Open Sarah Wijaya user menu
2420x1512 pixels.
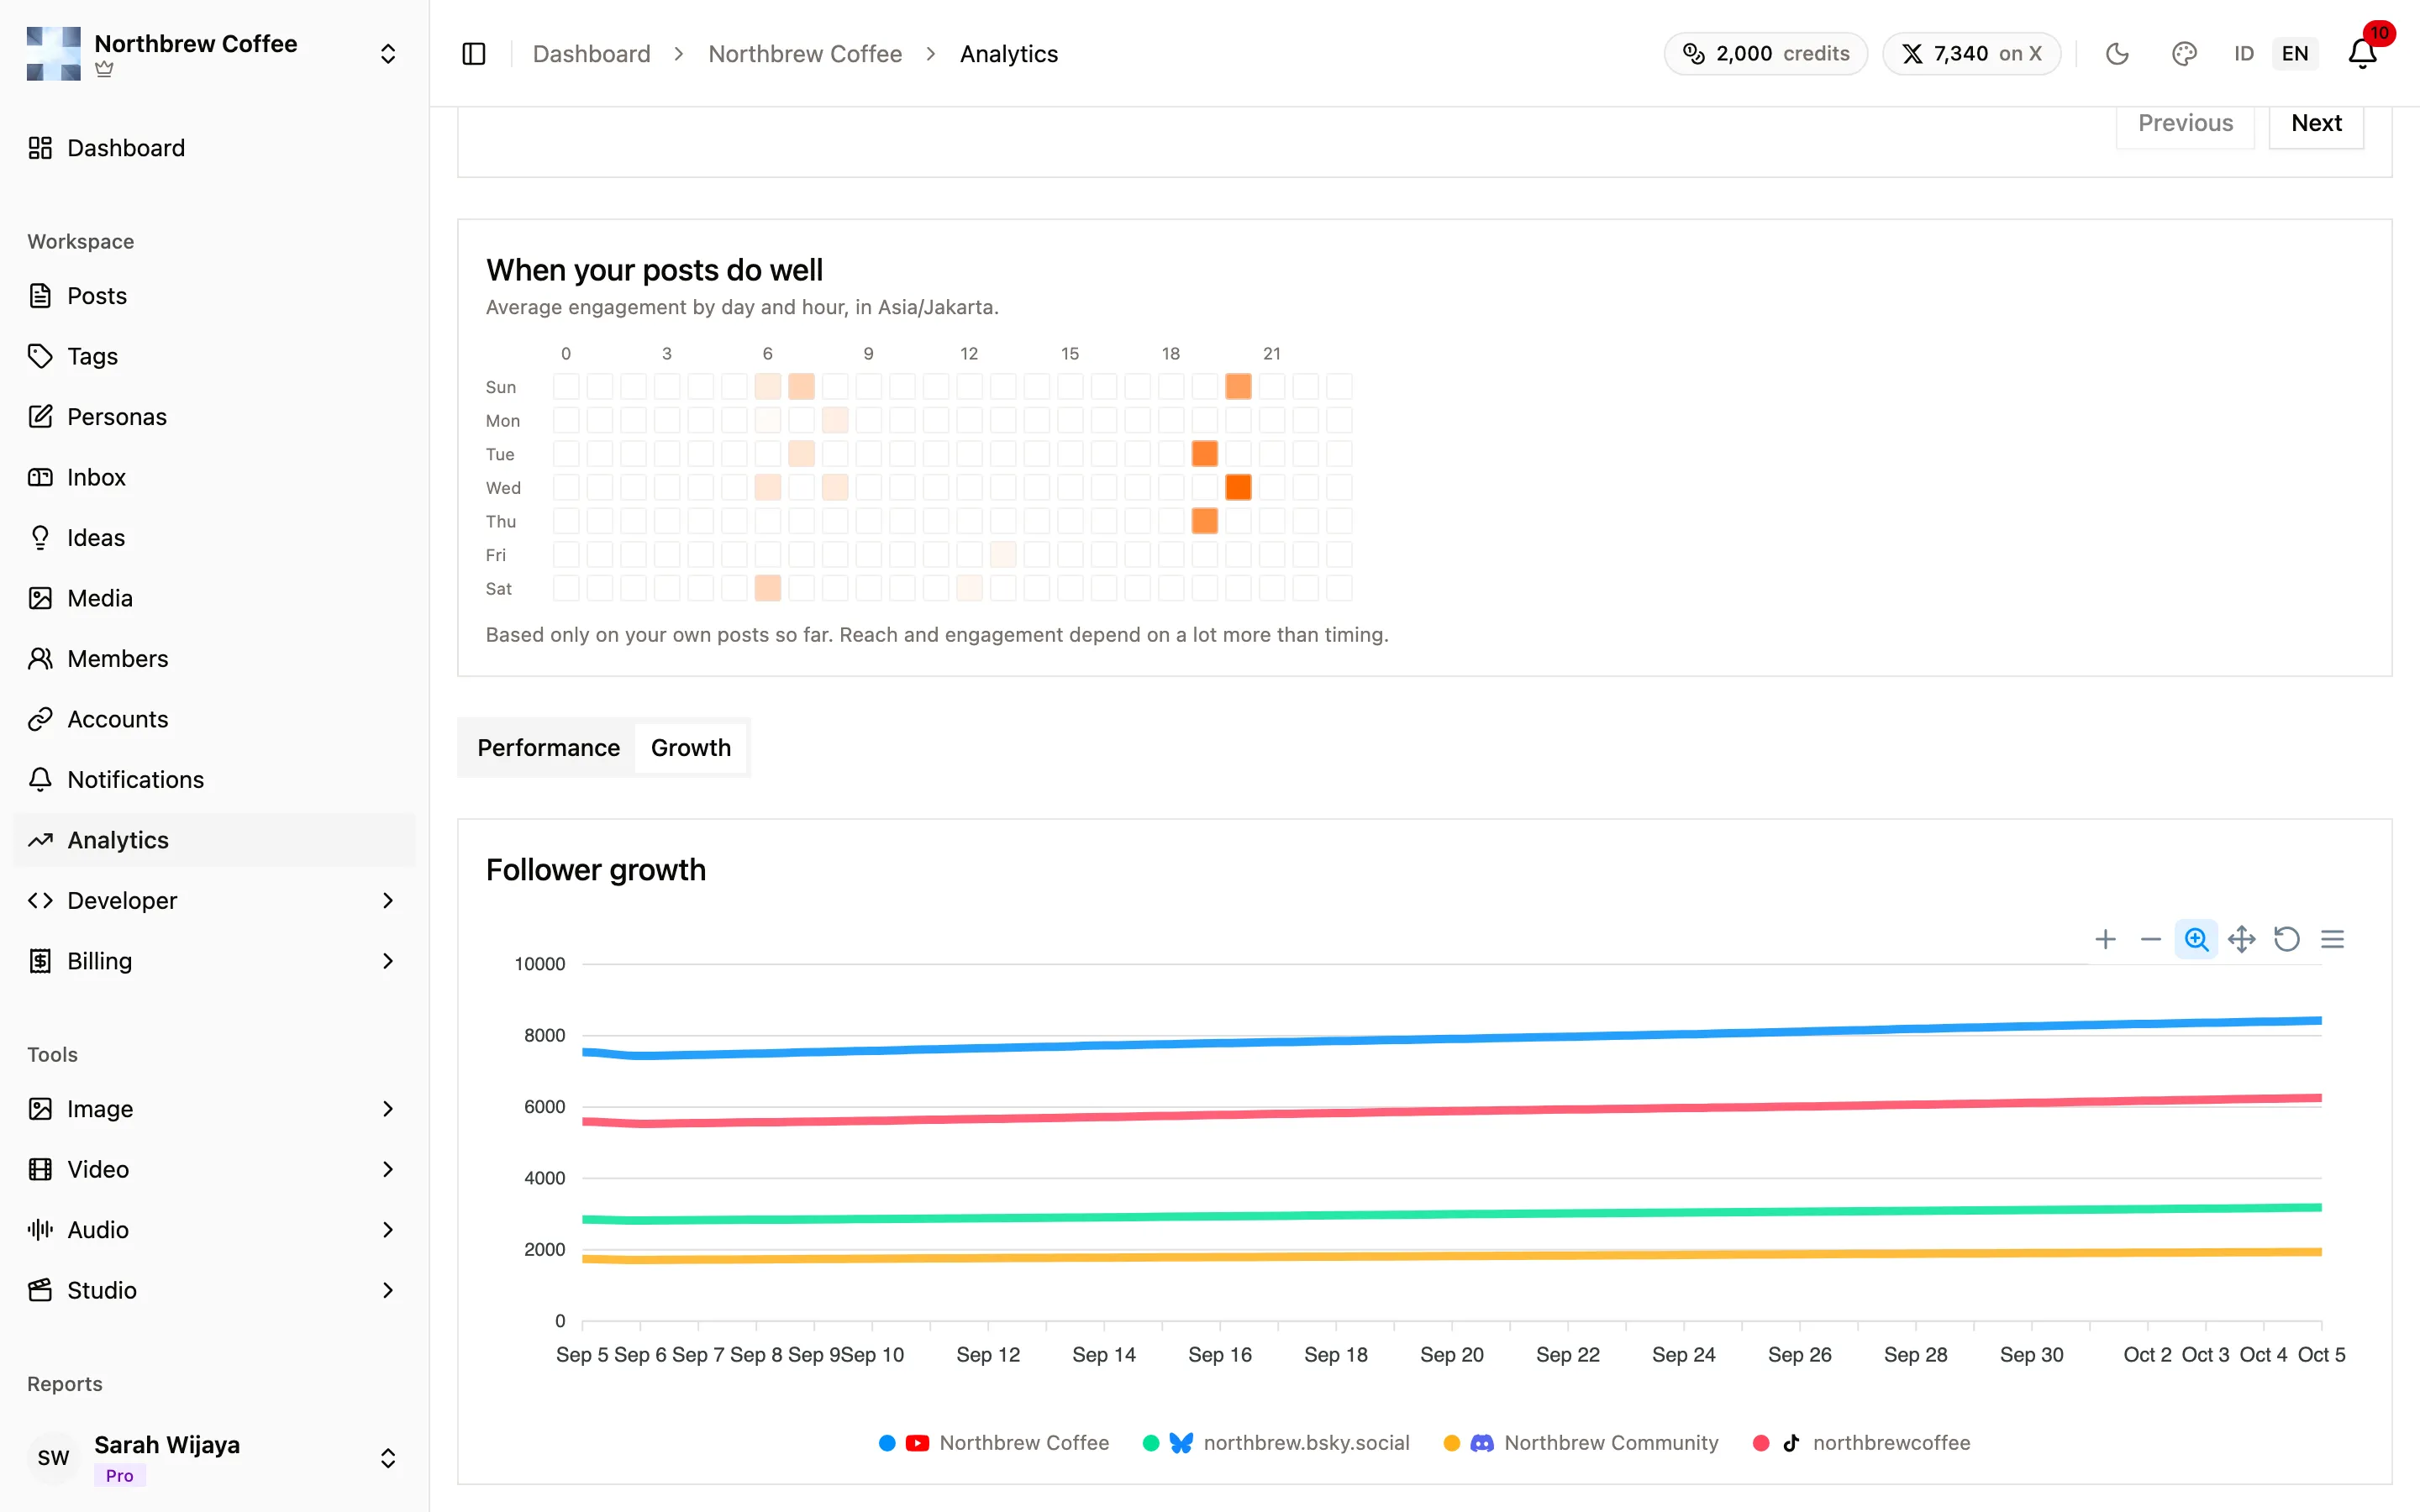pyautogui.click(x=214, y=1458)
